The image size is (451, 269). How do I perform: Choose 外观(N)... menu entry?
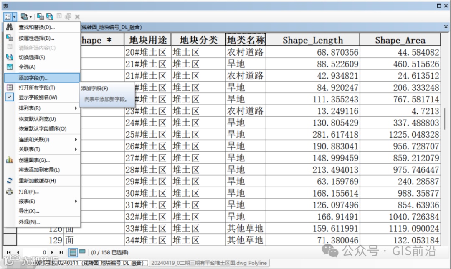pyautogui.click(x=42, y=222)
